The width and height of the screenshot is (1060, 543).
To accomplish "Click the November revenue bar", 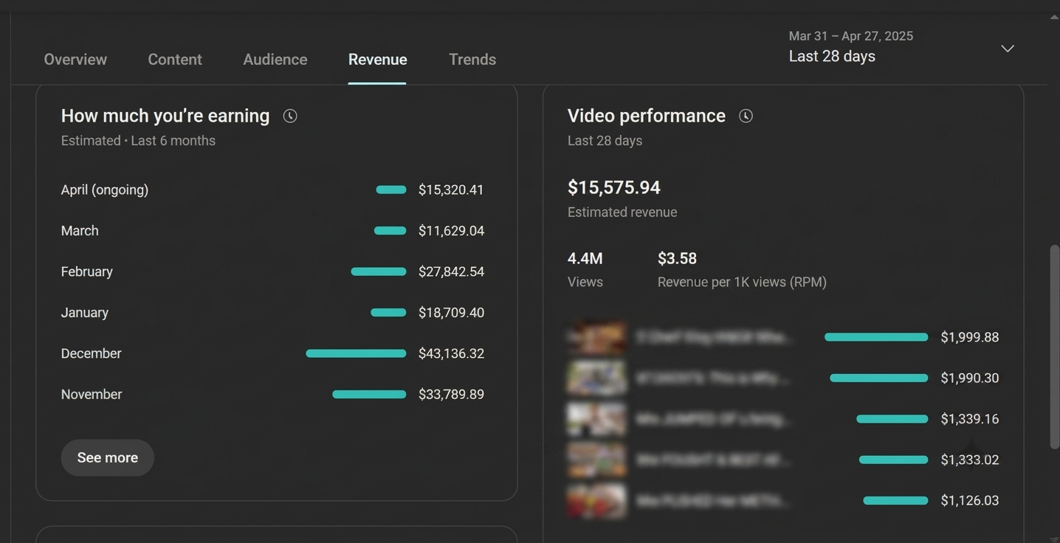I will pyautogui.click(x=369, y=395).
